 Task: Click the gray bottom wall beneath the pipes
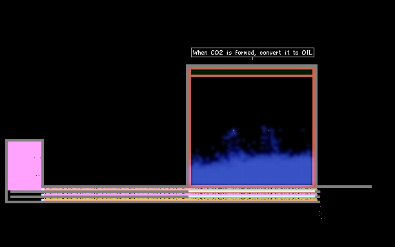(163, 202)
